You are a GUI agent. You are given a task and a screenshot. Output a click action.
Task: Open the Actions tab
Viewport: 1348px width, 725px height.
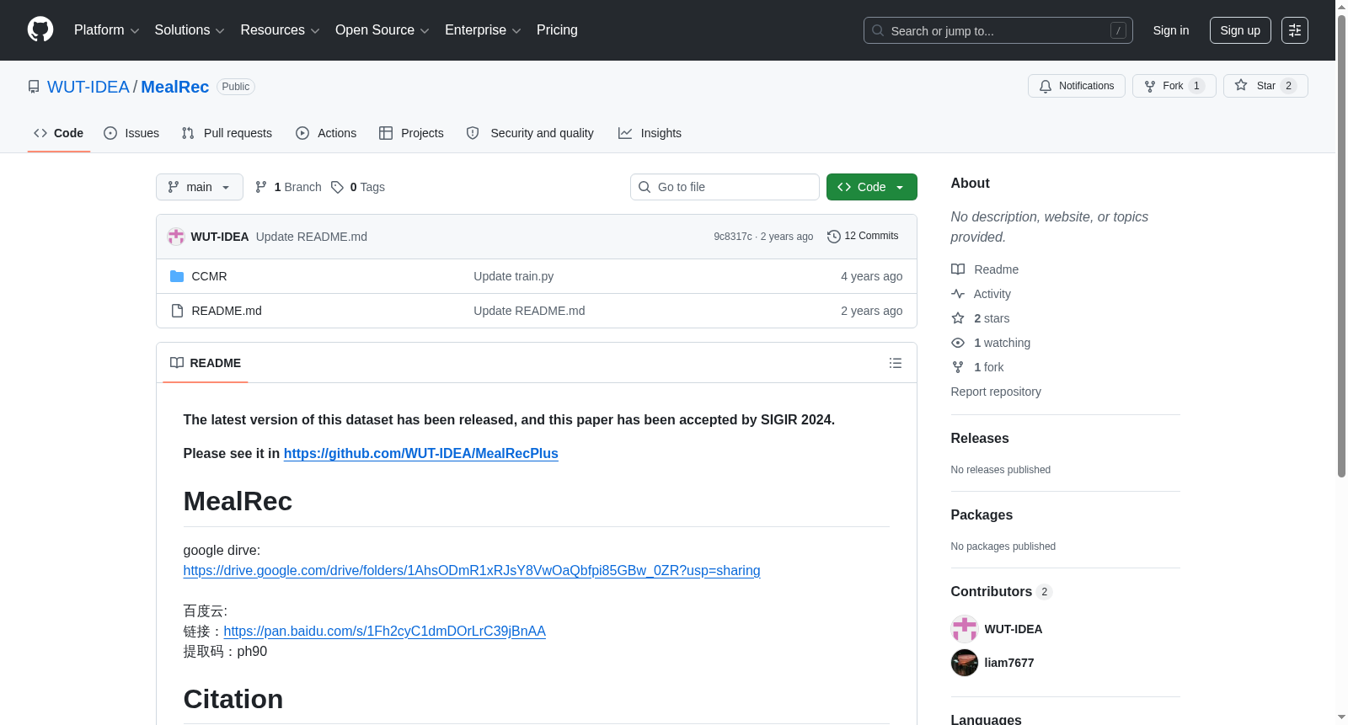[326, 133]
